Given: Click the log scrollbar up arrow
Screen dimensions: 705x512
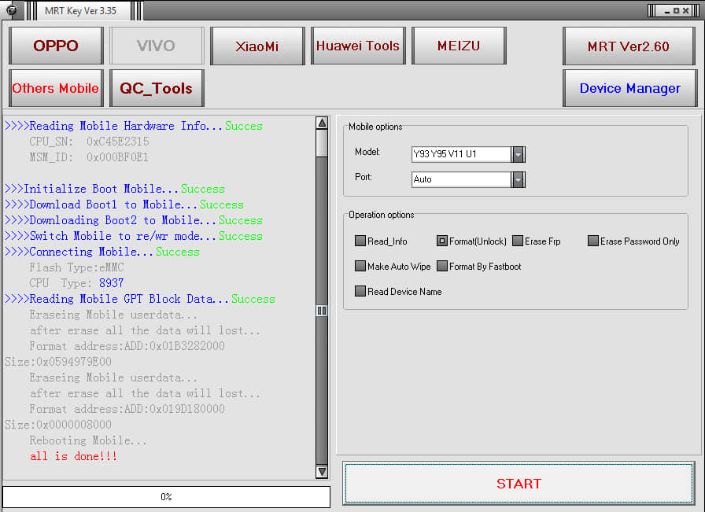Looking at the screenshot, I should coord(322,123).
